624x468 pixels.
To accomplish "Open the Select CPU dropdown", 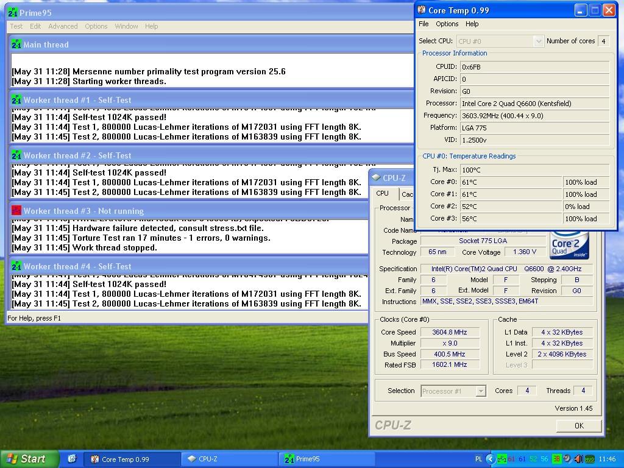I will (538, 41).
